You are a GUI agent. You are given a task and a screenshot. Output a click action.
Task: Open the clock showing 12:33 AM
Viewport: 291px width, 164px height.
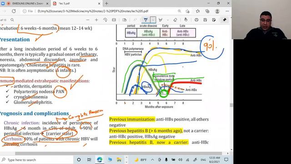pyautogui.click(x=214, y=160)
